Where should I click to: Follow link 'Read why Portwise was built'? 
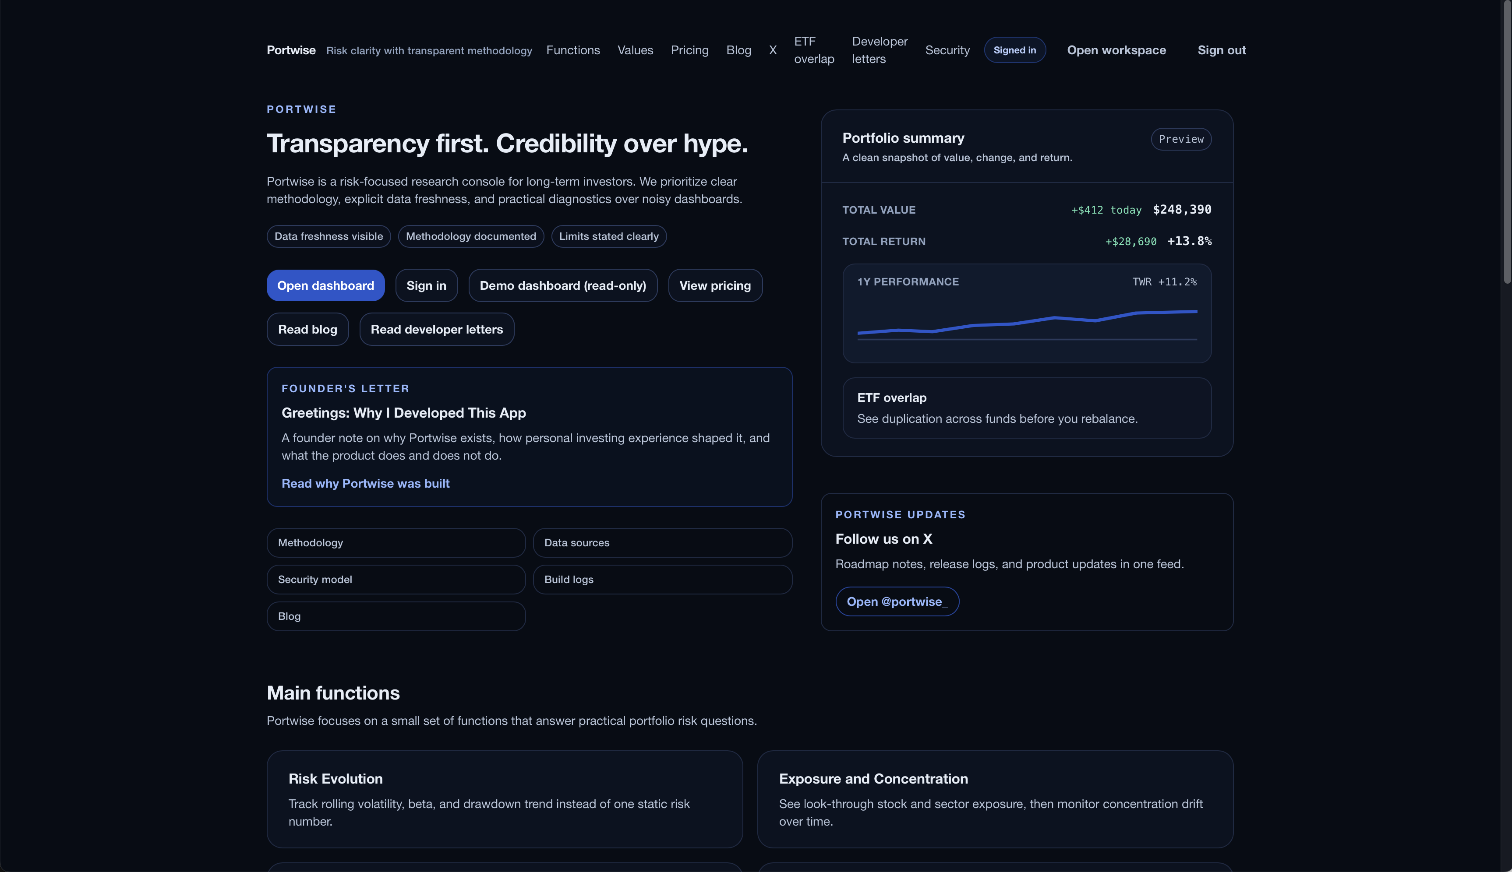click(x=365, y=483)
